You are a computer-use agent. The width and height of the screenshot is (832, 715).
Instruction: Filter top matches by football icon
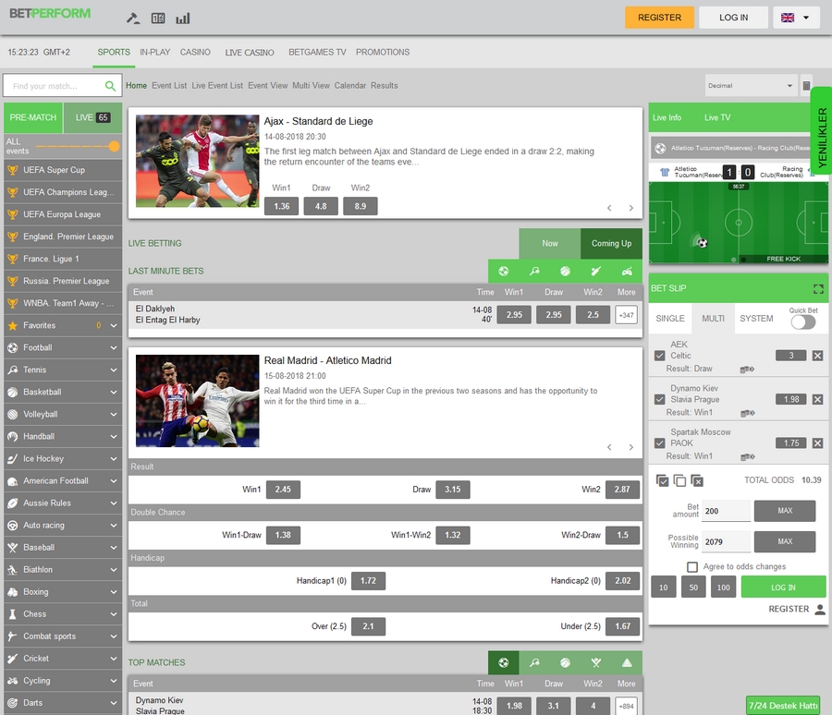[x=504, y=662]
